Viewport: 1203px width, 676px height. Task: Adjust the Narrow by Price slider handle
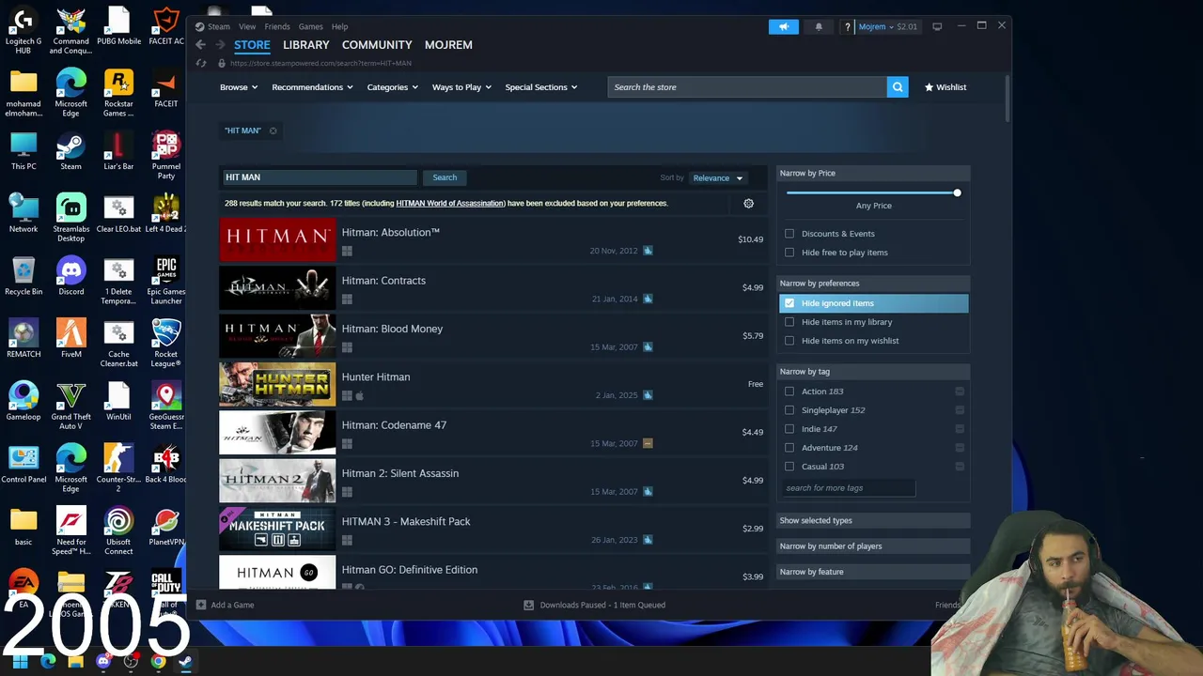[x=957, y=192]
